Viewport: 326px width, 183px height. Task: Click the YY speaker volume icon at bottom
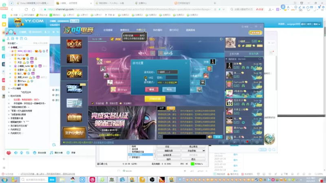(16, 153)
